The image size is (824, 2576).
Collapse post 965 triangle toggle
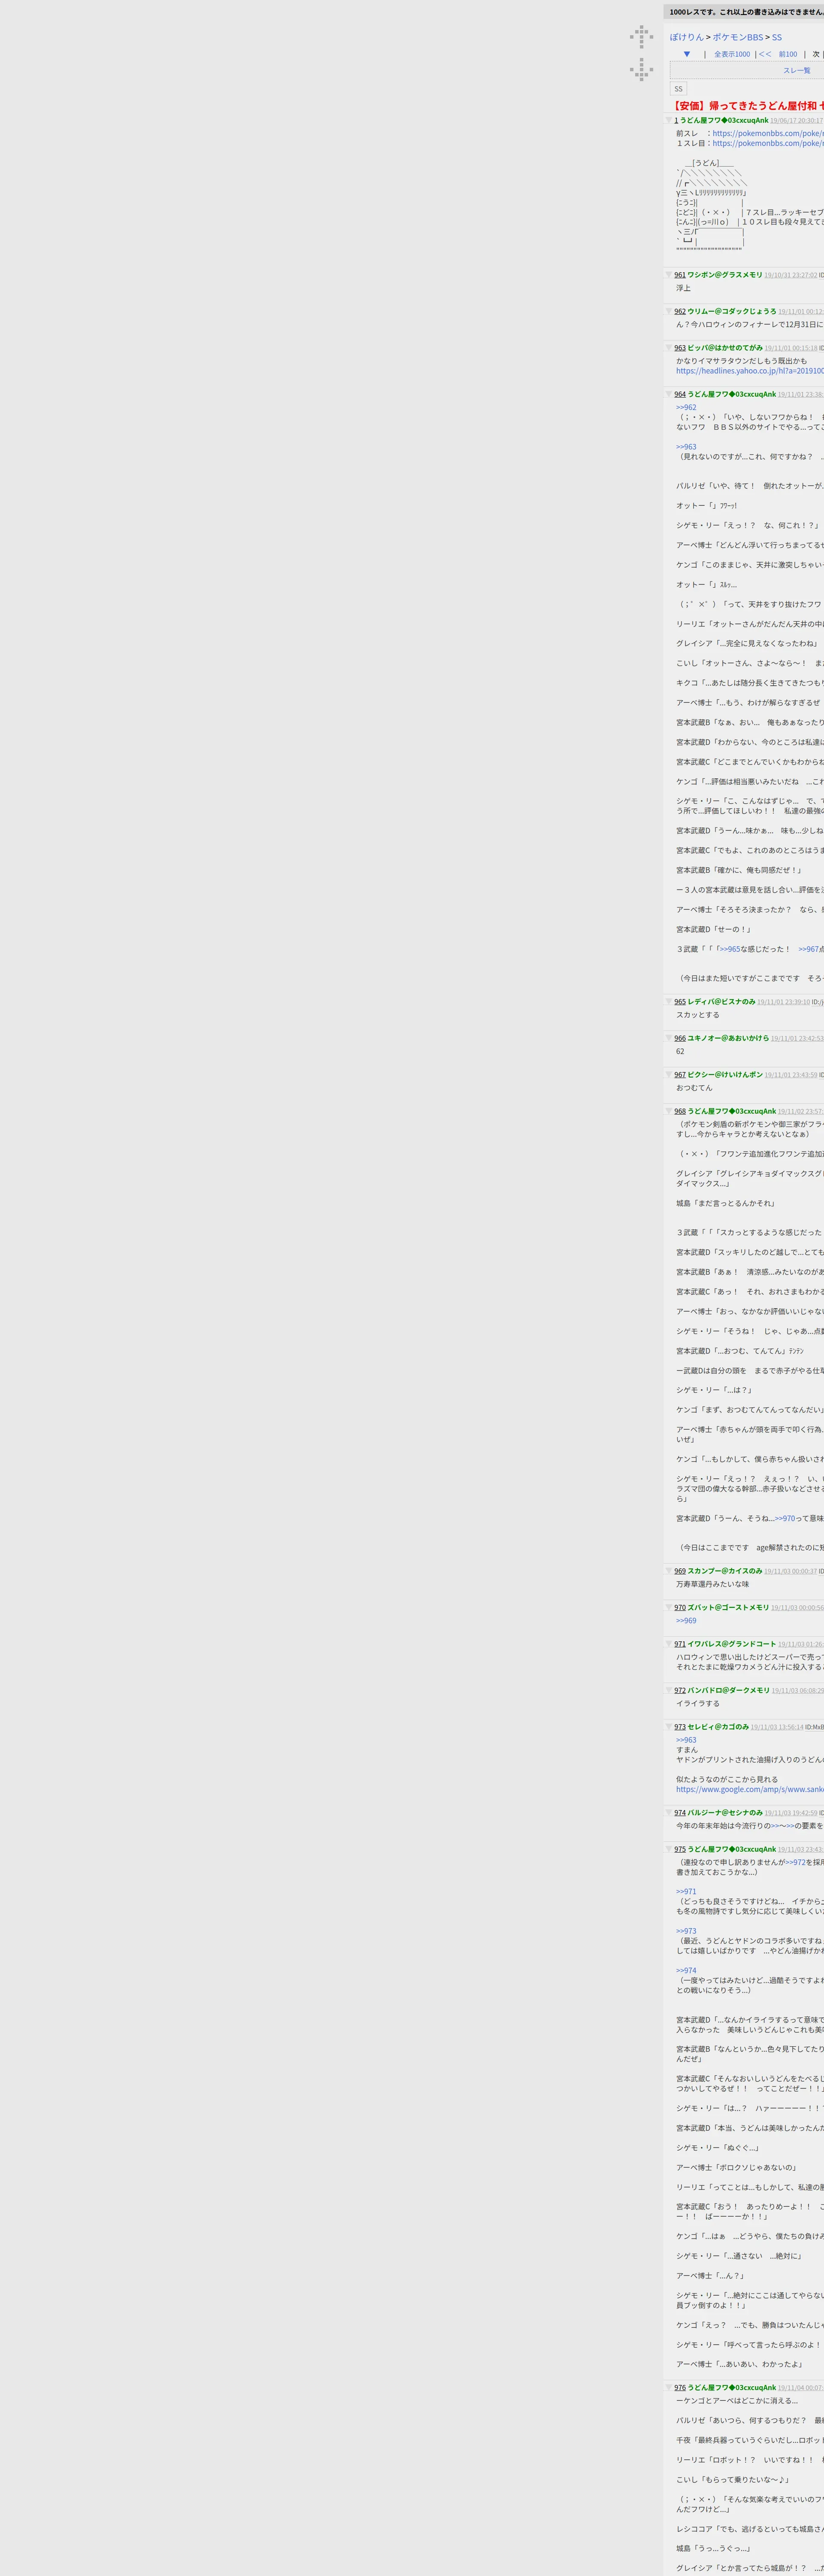pos(669,1001)
